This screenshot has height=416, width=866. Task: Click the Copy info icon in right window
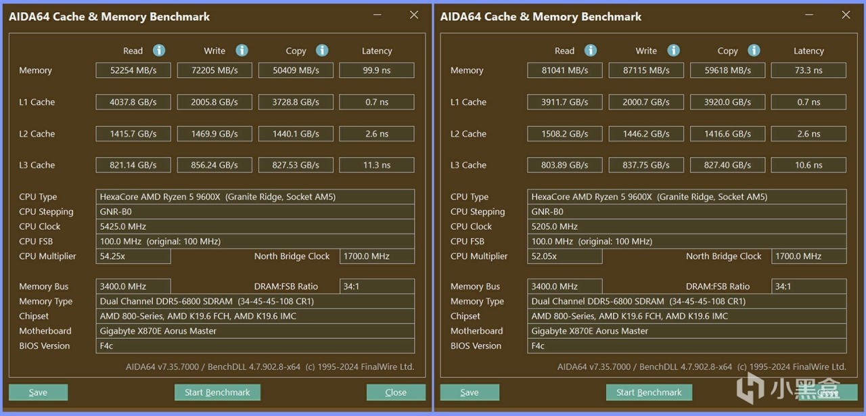754,50
